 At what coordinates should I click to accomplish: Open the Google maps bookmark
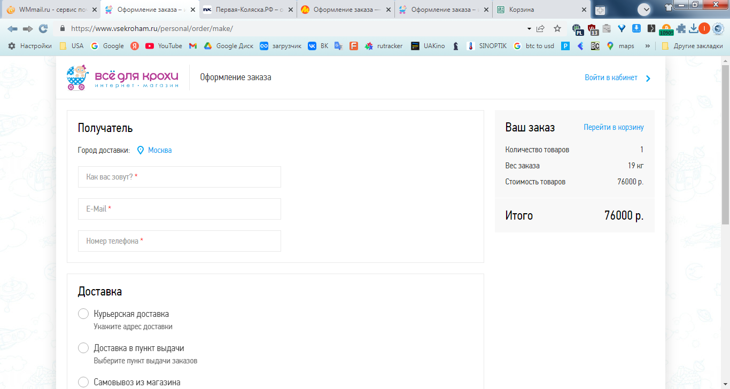click(x=620, y=46)
